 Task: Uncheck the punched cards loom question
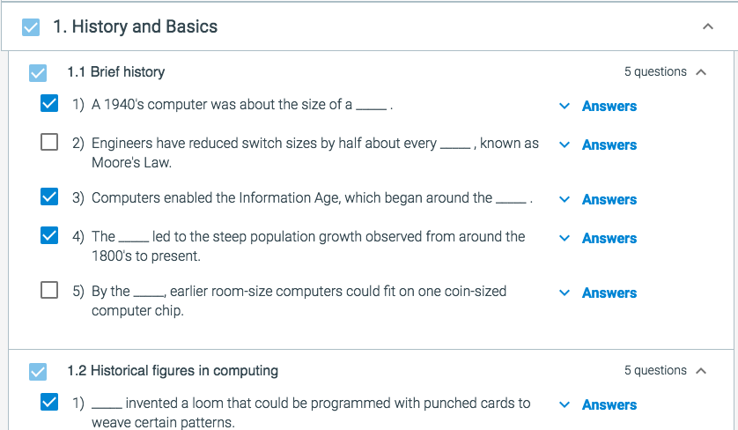(49, 404)
